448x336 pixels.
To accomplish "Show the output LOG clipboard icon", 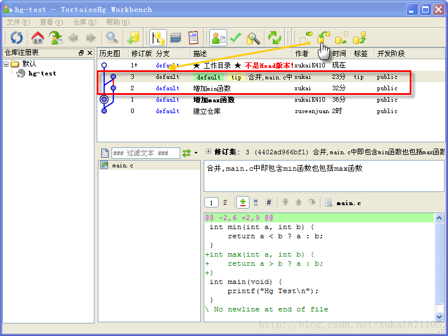I will (x=193, y=38).
